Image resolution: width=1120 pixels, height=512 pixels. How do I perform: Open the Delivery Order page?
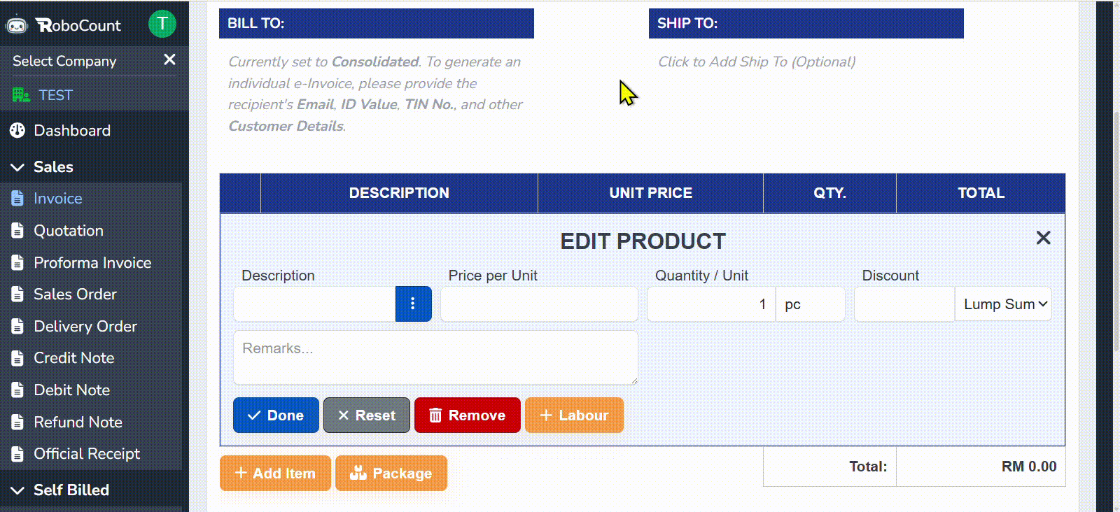point(85,327)
